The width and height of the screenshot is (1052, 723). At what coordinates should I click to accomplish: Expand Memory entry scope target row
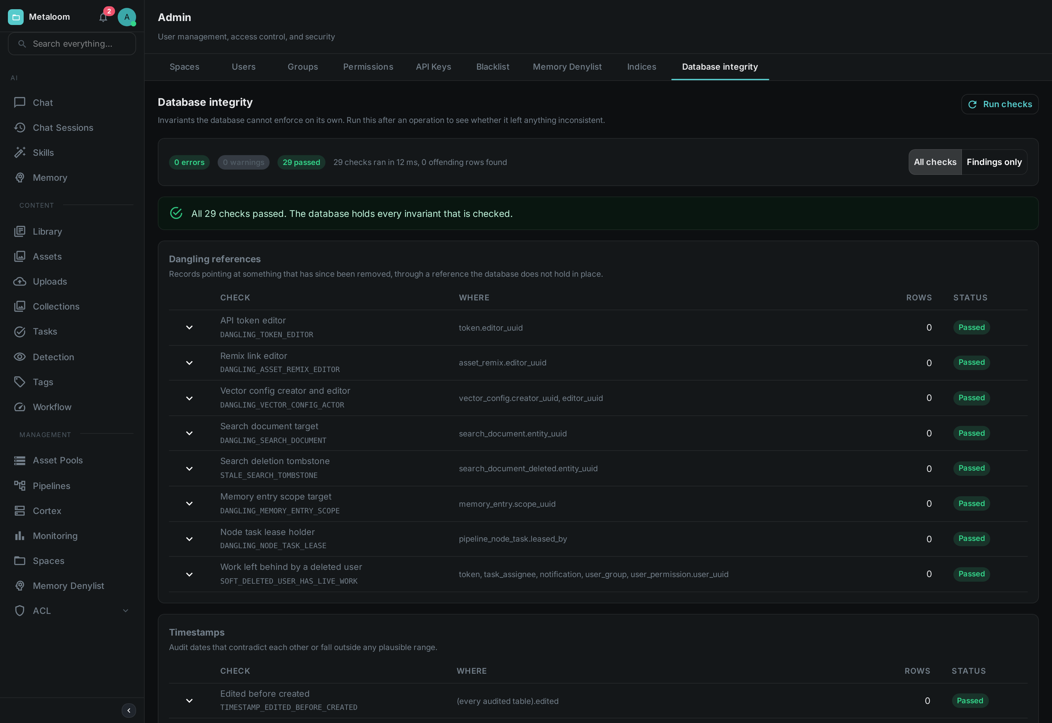(x=189, y=503)
